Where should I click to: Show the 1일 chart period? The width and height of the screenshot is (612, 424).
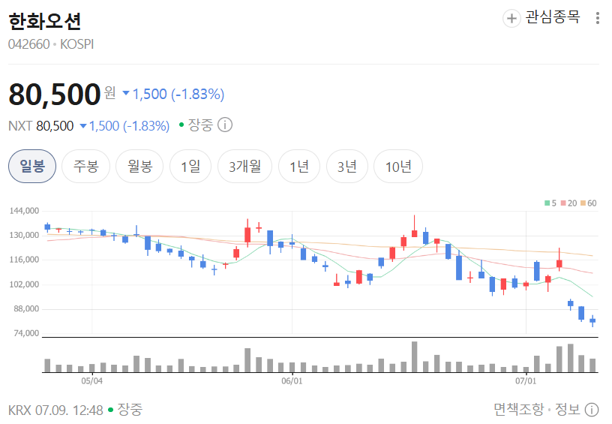pyautogui.click(x=190, y=167)
